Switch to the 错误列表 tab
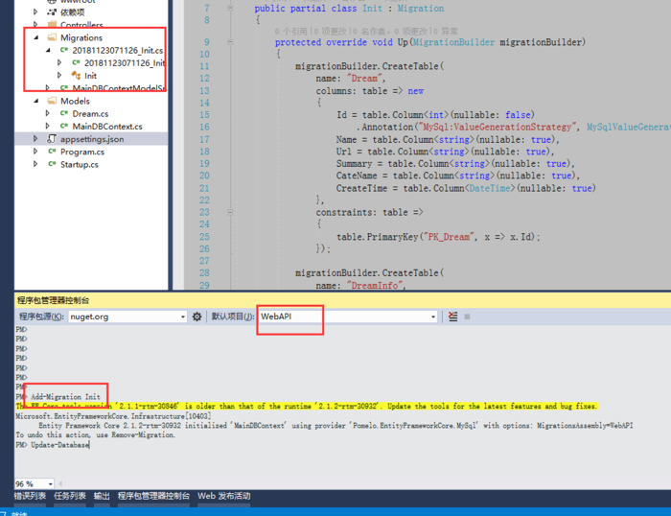Screen dimensions: 671x516 tap(30, 496)
